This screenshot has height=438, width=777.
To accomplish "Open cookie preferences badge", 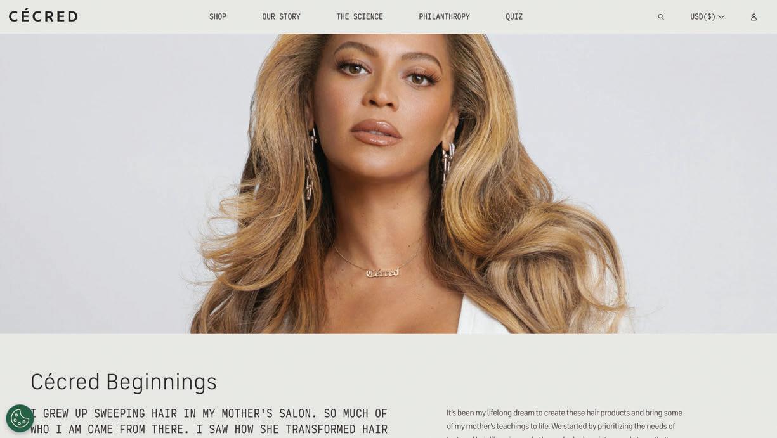I will [20, 418].
